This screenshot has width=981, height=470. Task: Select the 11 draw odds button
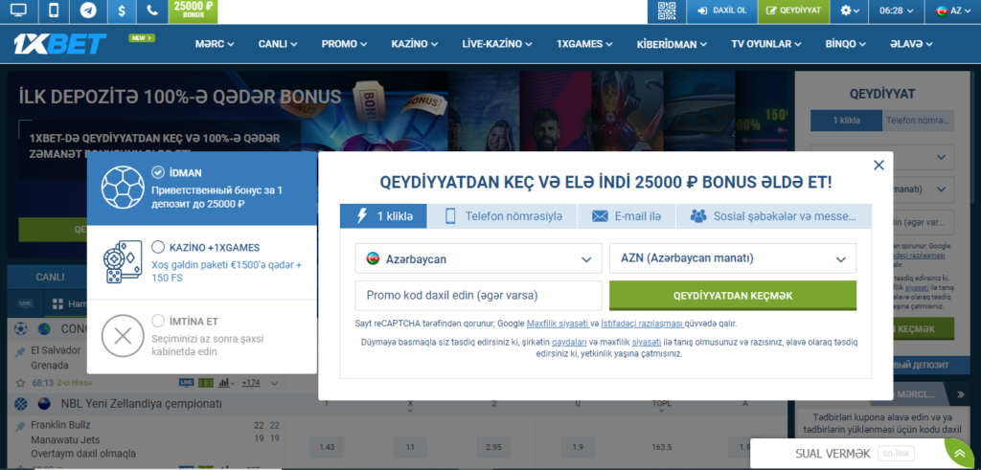[x=410, y=447]
